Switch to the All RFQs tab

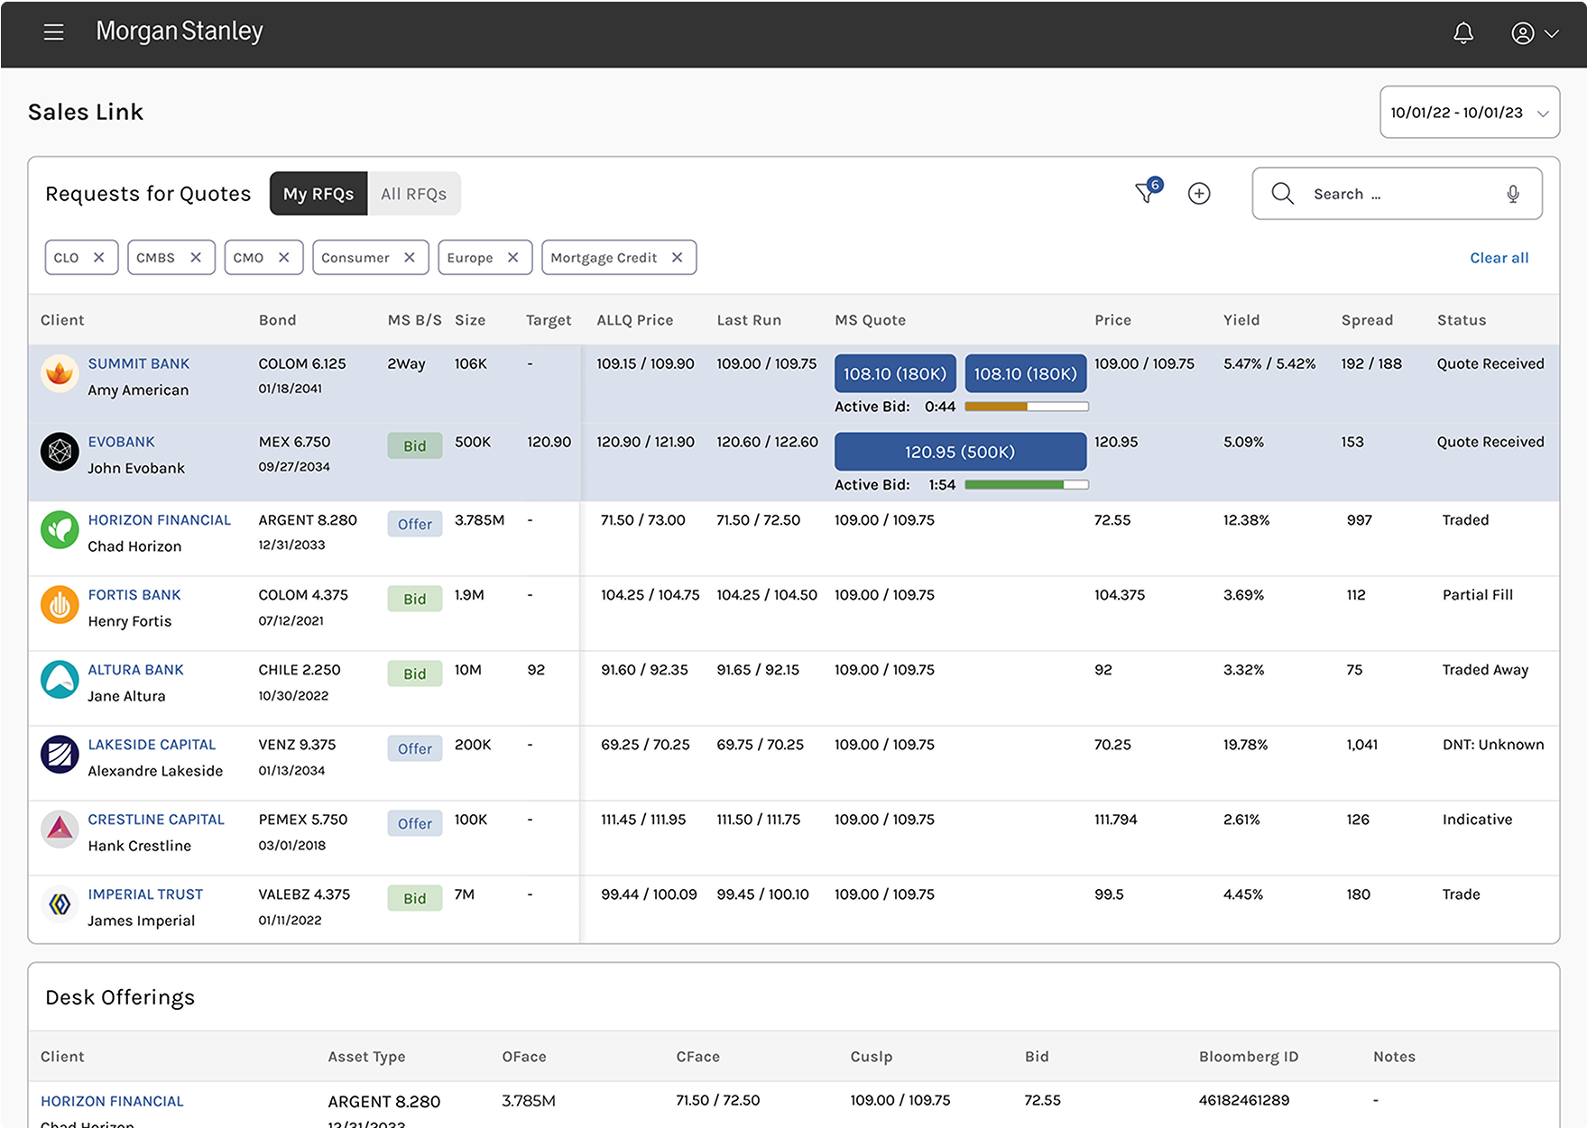[x=413, y=194]
